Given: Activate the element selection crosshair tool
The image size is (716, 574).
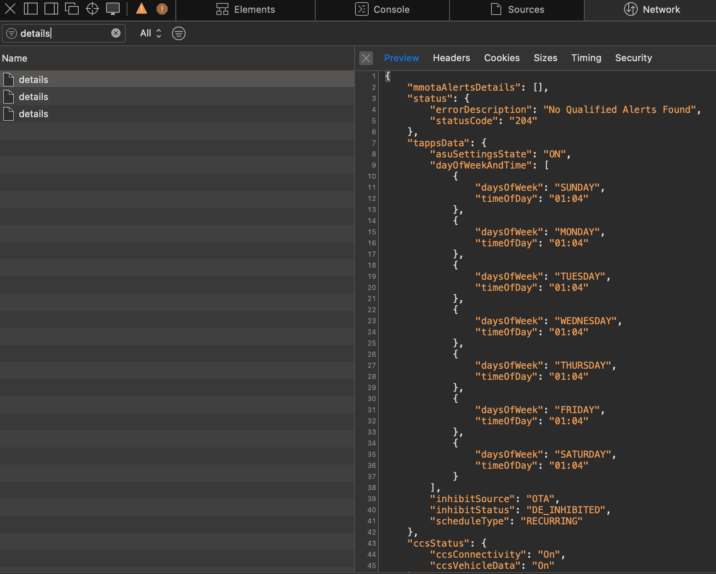Looking at the screenshot, I should coord(92,9).
